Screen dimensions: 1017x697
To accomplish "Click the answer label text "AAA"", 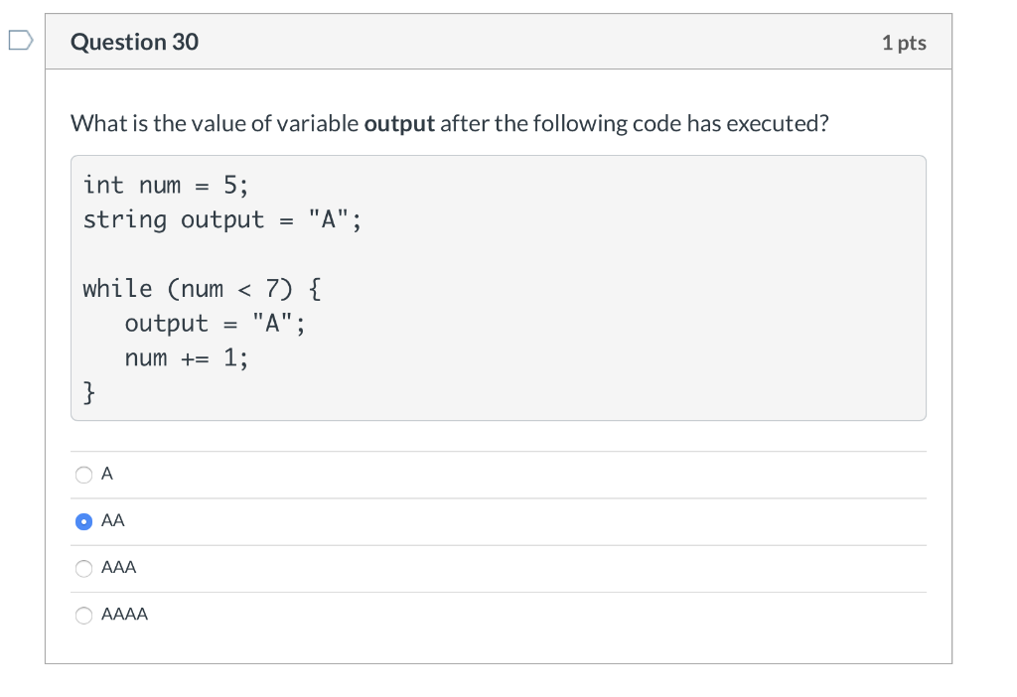I will [119, 568].
